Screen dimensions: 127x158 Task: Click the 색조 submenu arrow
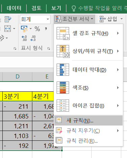click(x=118, y=88)
